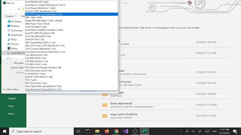
Task: Click the volume speaker tray icon
Action: pos(193,131)
